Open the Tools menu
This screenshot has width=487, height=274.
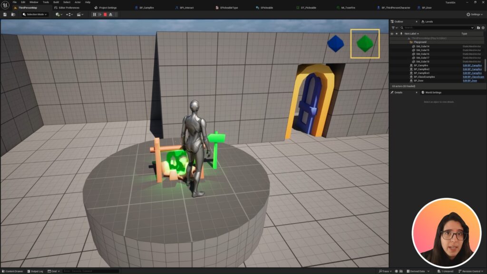pos(46,2)
